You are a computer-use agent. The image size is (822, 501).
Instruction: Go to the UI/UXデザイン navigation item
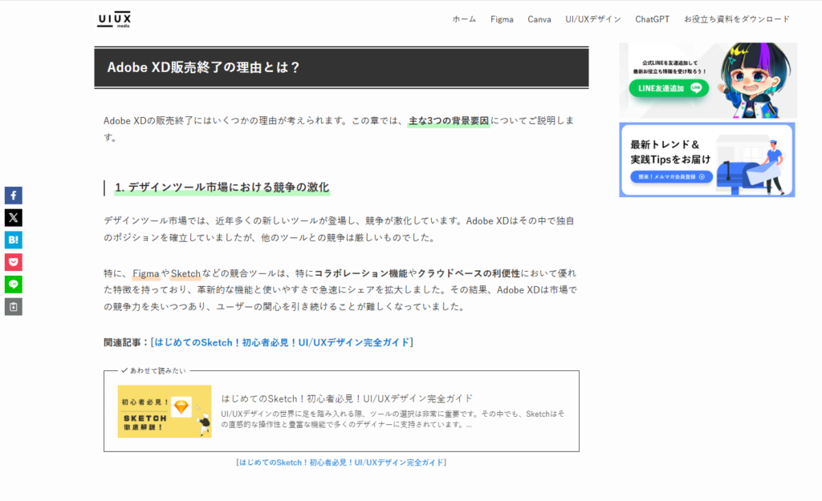tap(592, 19)
